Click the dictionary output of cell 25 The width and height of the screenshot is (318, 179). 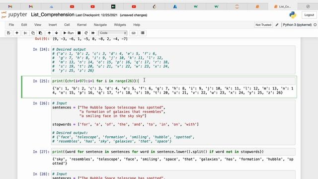pyautogui.click(x=173, y=90)
